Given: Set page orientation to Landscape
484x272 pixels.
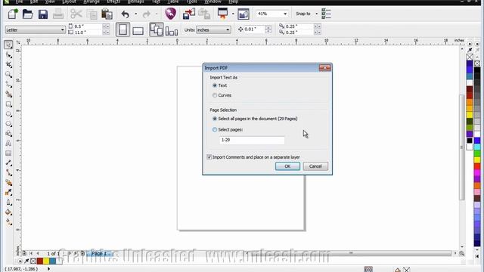Looking at the screenshot, I should tap(138, 30).
